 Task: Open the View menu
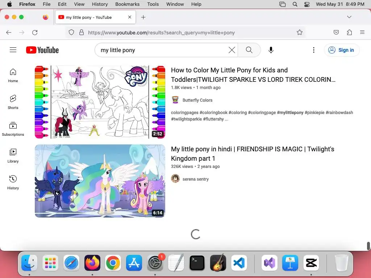click(79, 4)
